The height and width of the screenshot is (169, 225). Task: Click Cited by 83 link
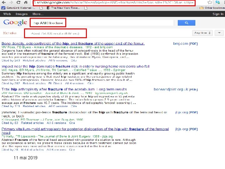[10, 123]
